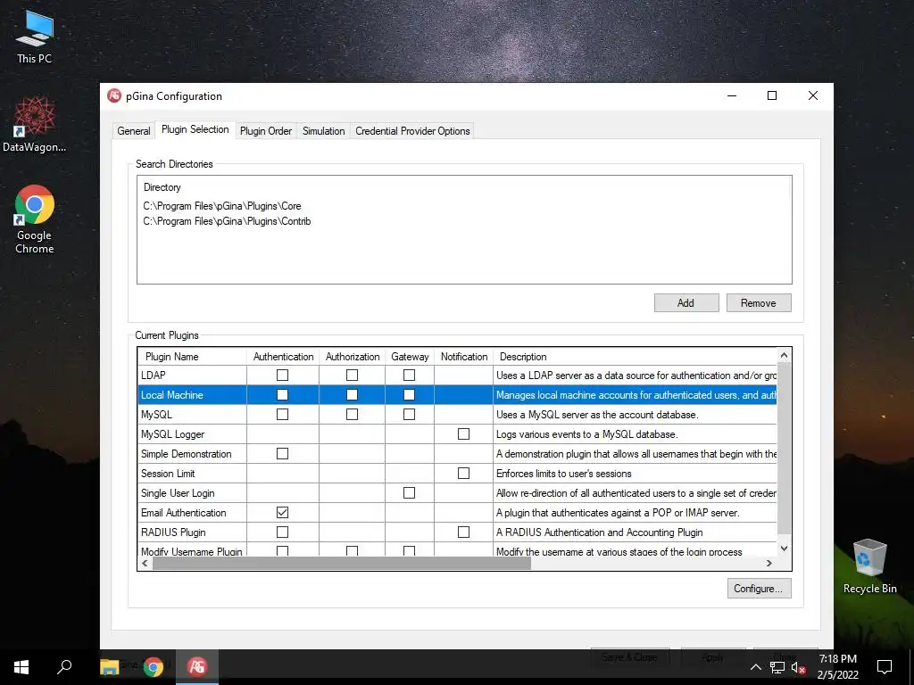Switch to Chrome in the taskbar
Viewport: 914px width, 685px height.
click(x=154, y=667)
